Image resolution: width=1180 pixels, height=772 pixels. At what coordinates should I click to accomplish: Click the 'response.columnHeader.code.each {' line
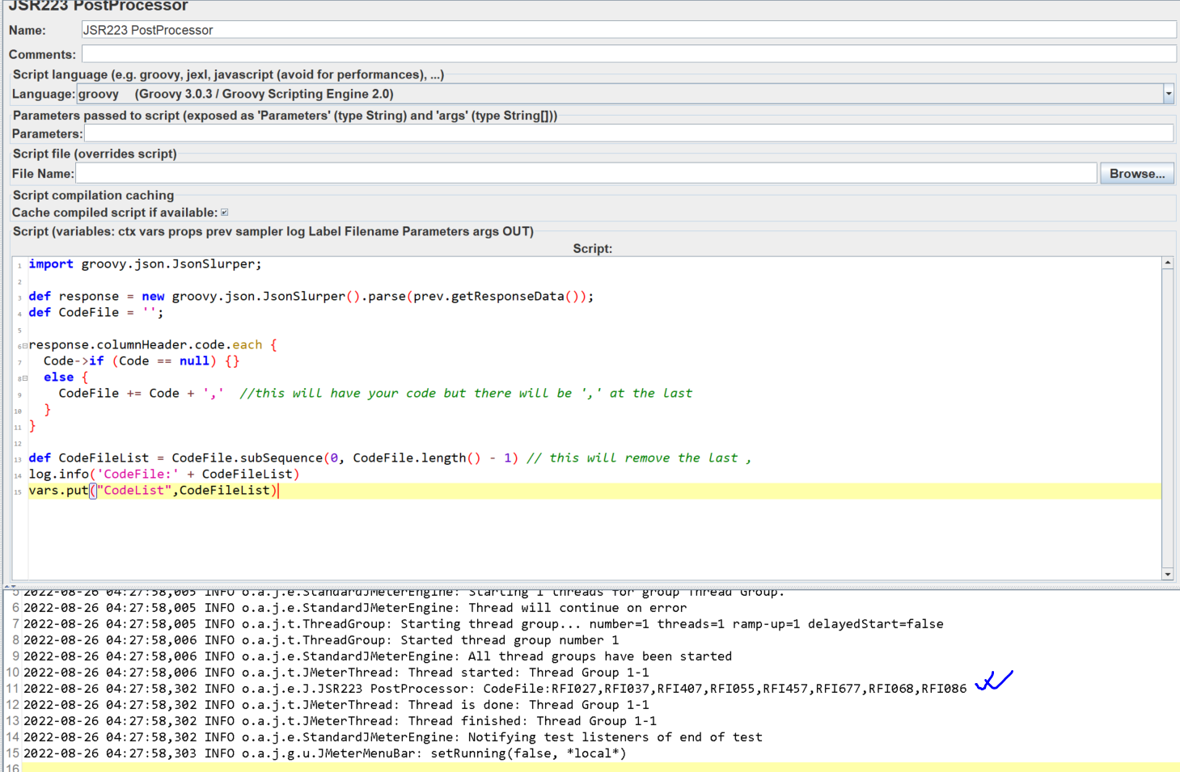153,345
